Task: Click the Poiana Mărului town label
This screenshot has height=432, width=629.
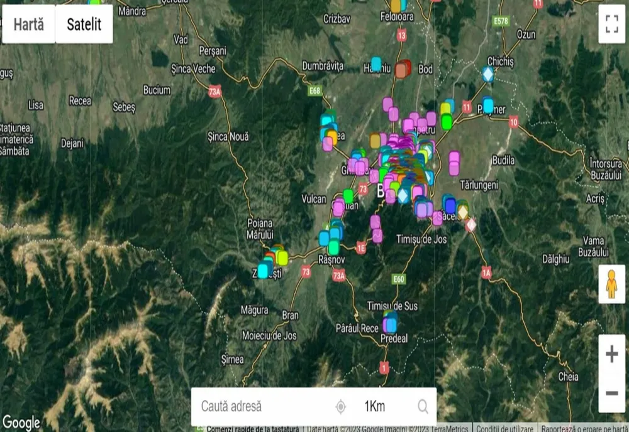Action: pos(260,229)
